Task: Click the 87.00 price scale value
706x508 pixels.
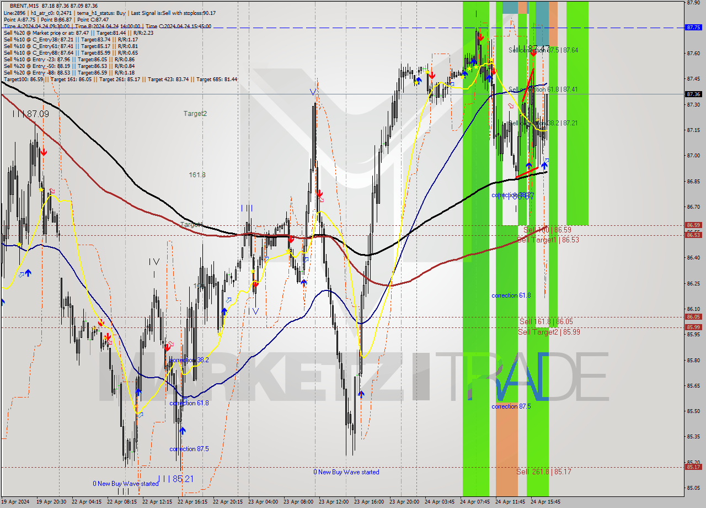Action: pos(693,156)
